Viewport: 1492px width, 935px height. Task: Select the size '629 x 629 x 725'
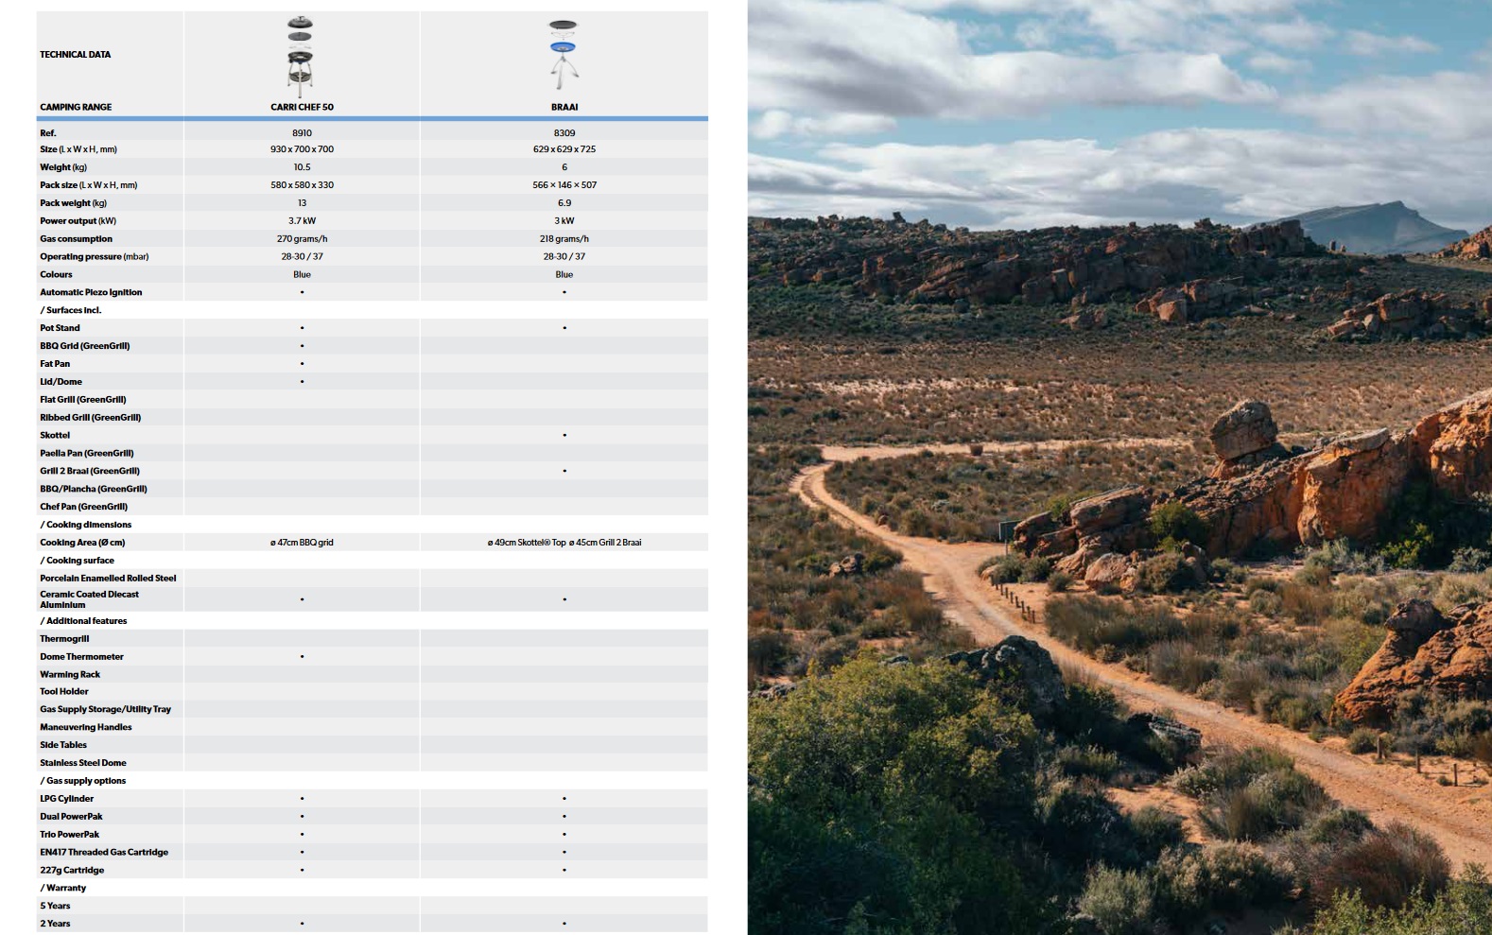click(x=564, y=149)
